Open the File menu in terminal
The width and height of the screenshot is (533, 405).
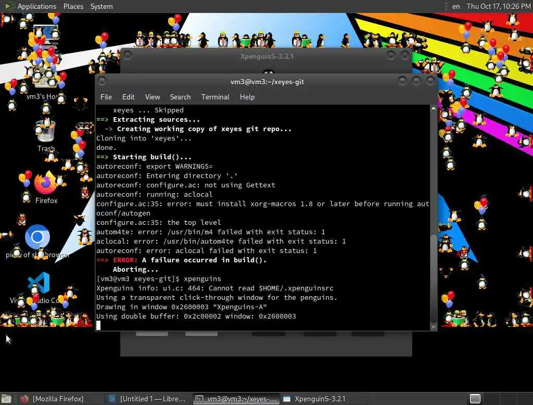pos(106,97)
